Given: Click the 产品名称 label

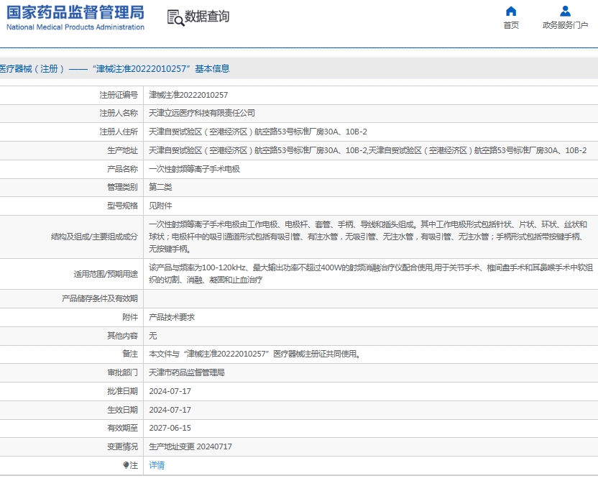Looking at the screenshot, I should [x=122, y=169].
